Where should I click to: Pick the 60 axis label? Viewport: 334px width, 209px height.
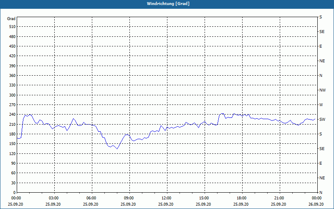tap(13, 173)
